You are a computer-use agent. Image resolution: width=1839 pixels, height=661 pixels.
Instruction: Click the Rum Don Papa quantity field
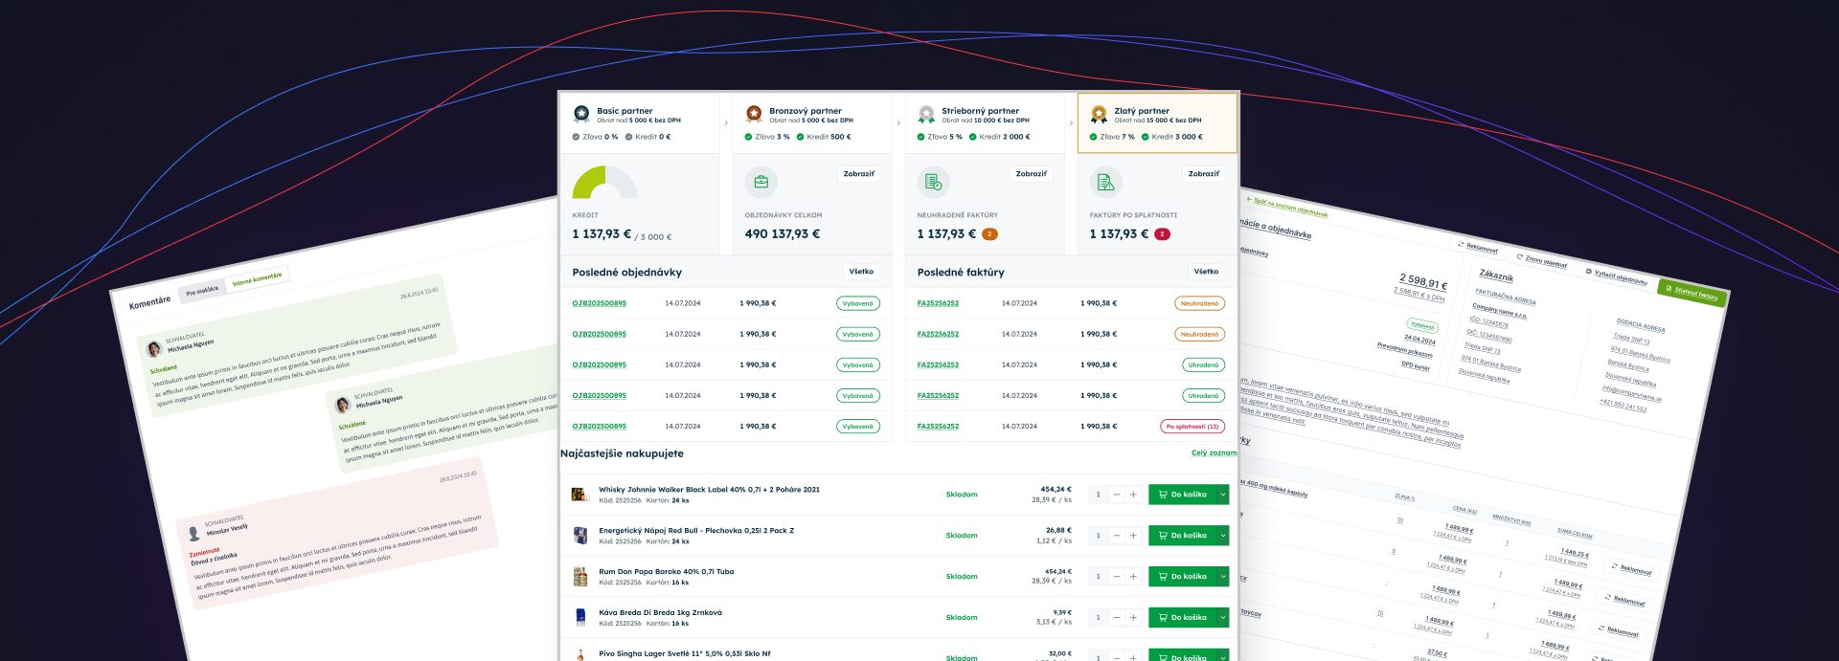[1098, 577]
